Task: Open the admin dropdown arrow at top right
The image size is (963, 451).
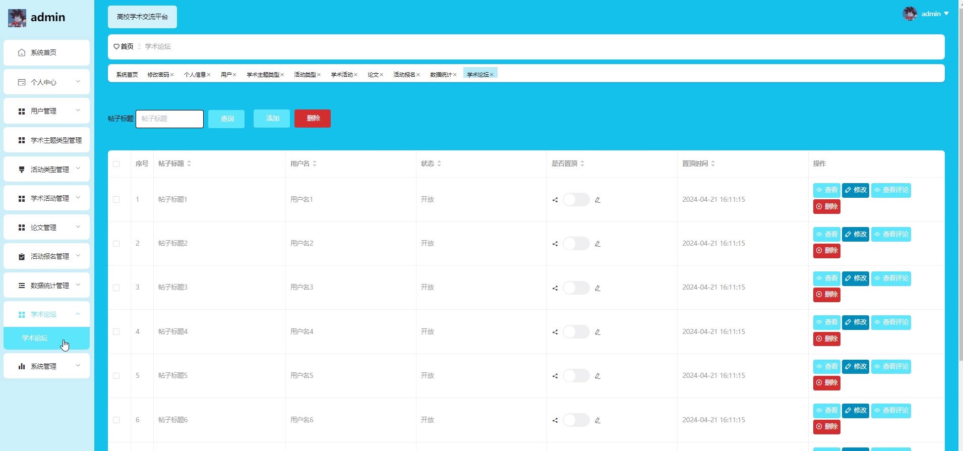Action: [946, 14]
